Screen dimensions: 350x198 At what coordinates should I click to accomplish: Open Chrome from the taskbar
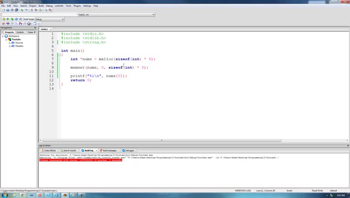pos(23,196)
